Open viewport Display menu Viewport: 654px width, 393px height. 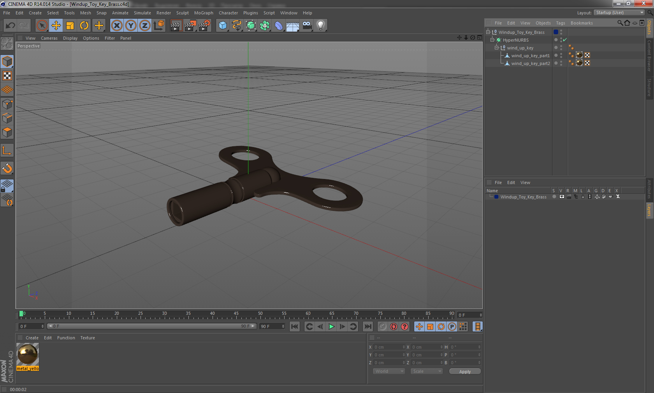pos(70,38)
